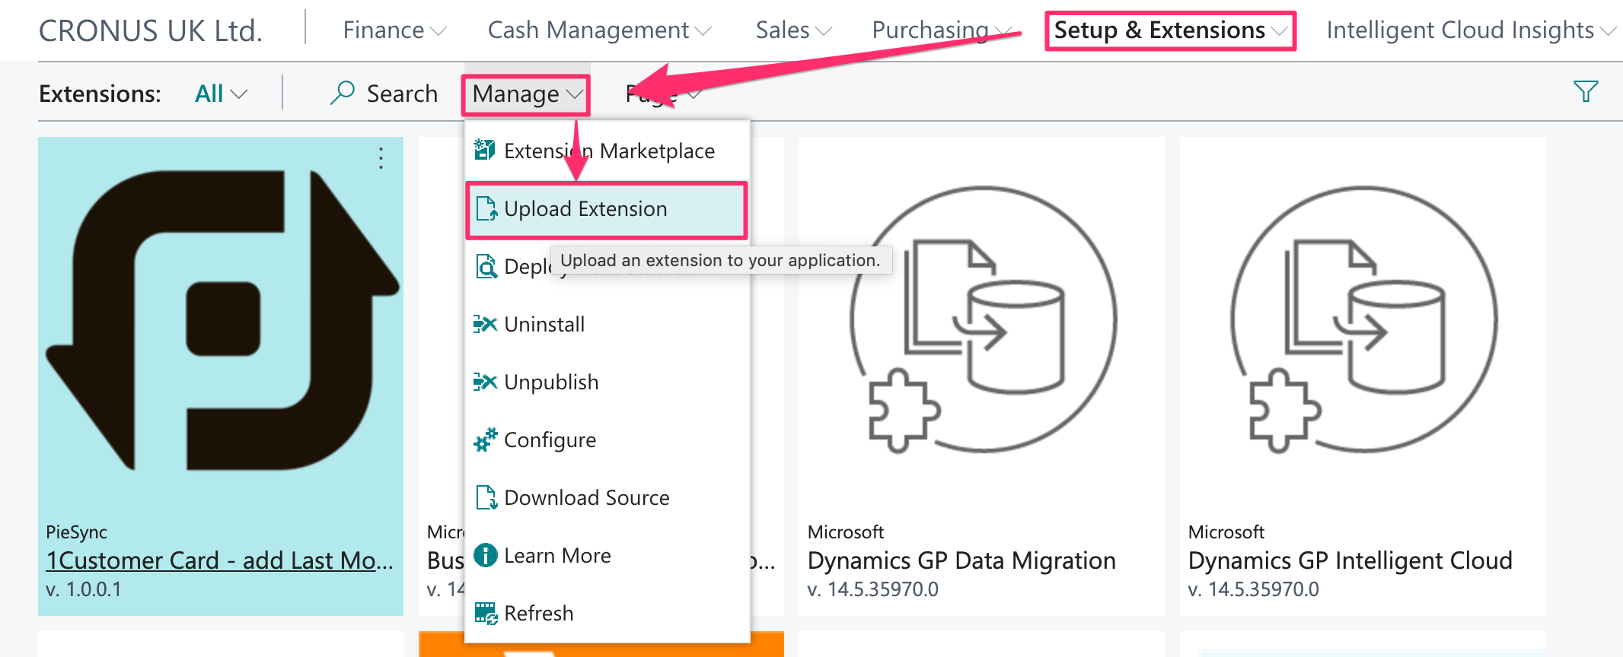The image size is (1623, 657).
Task: Click version text v. 1.0.0.1
Action: [x=84, y=589]
